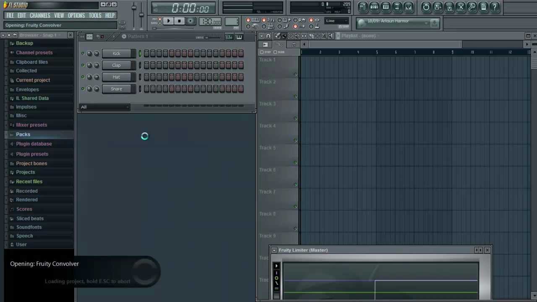Open the project info document icon

click(x=483, y=7)
